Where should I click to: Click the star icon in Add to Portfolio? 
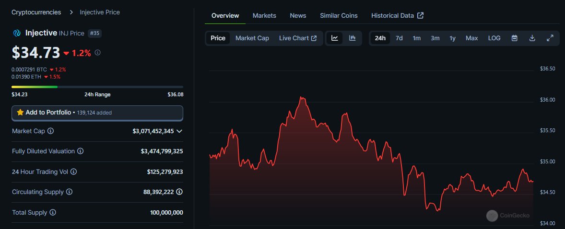(20, 112)
